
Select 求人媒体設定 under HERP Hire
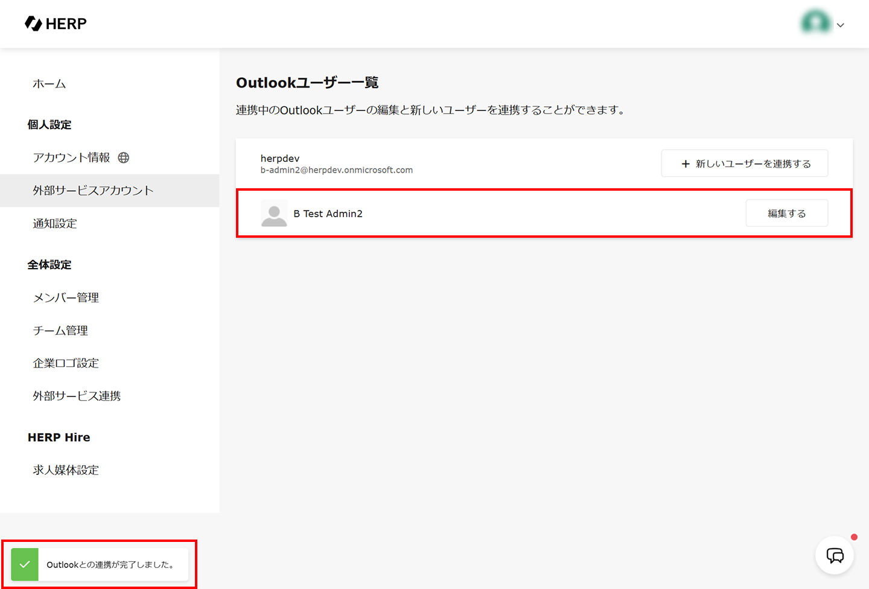[66, 470]
